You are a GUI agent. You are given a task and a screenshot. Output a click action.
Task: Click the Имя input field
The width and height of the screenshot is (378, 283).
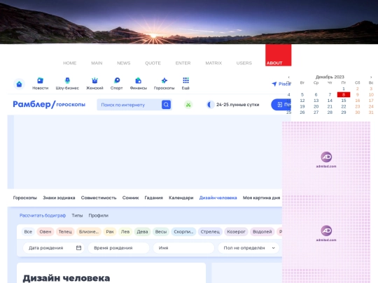pos(183,248)
